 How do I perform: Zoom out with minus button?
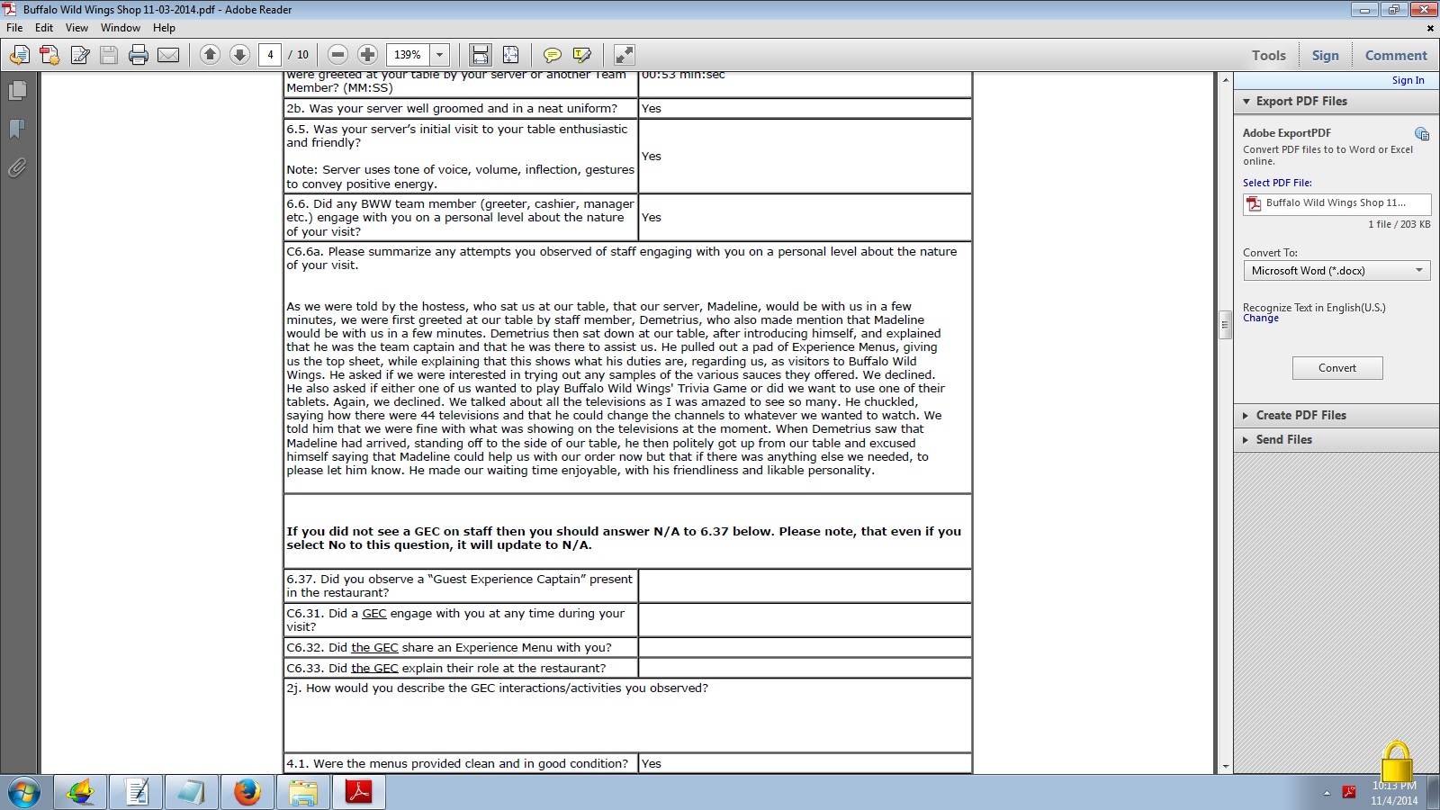[x=337, y=55]
